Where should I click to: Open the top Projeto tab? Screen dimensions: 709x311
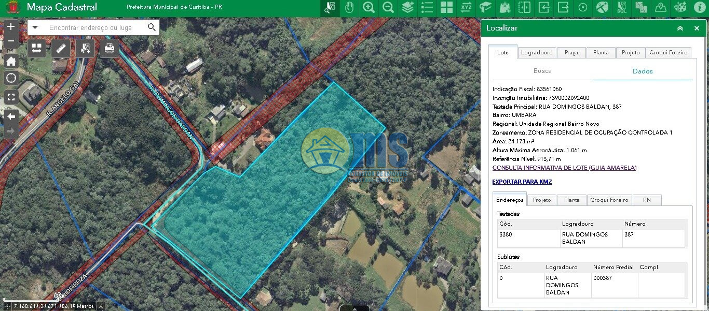click(631, 53)
